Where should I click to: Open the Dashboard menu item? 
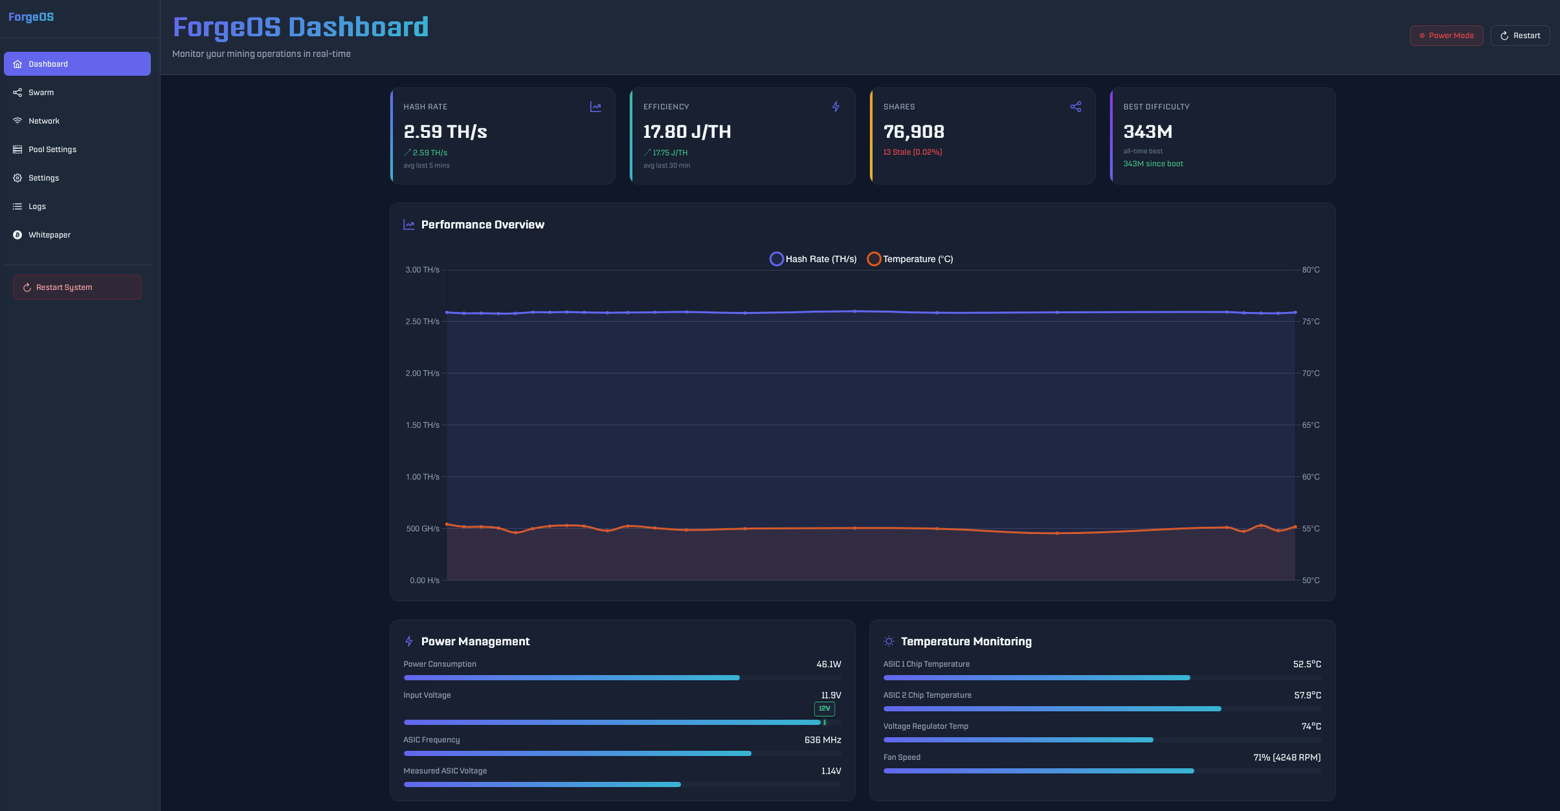[x=77, y=64]
